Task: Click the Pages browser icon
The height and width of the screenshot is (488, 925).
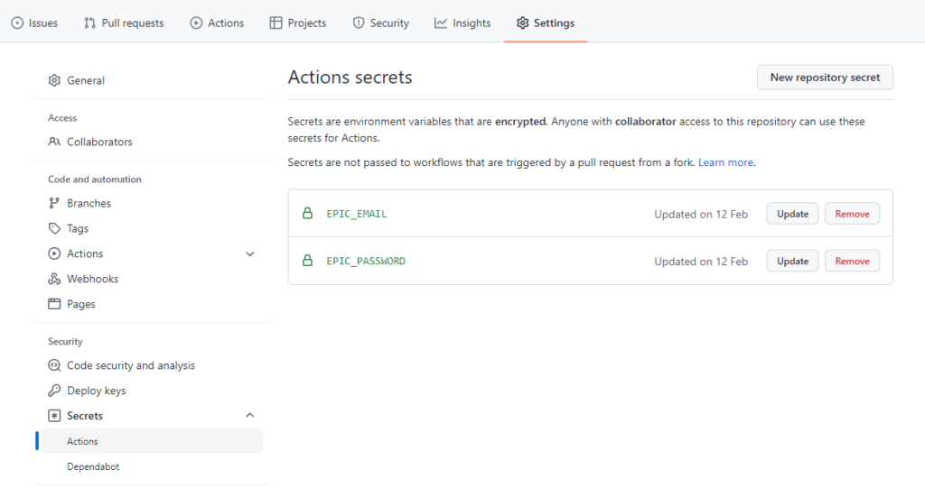Action: coord(54,304)
